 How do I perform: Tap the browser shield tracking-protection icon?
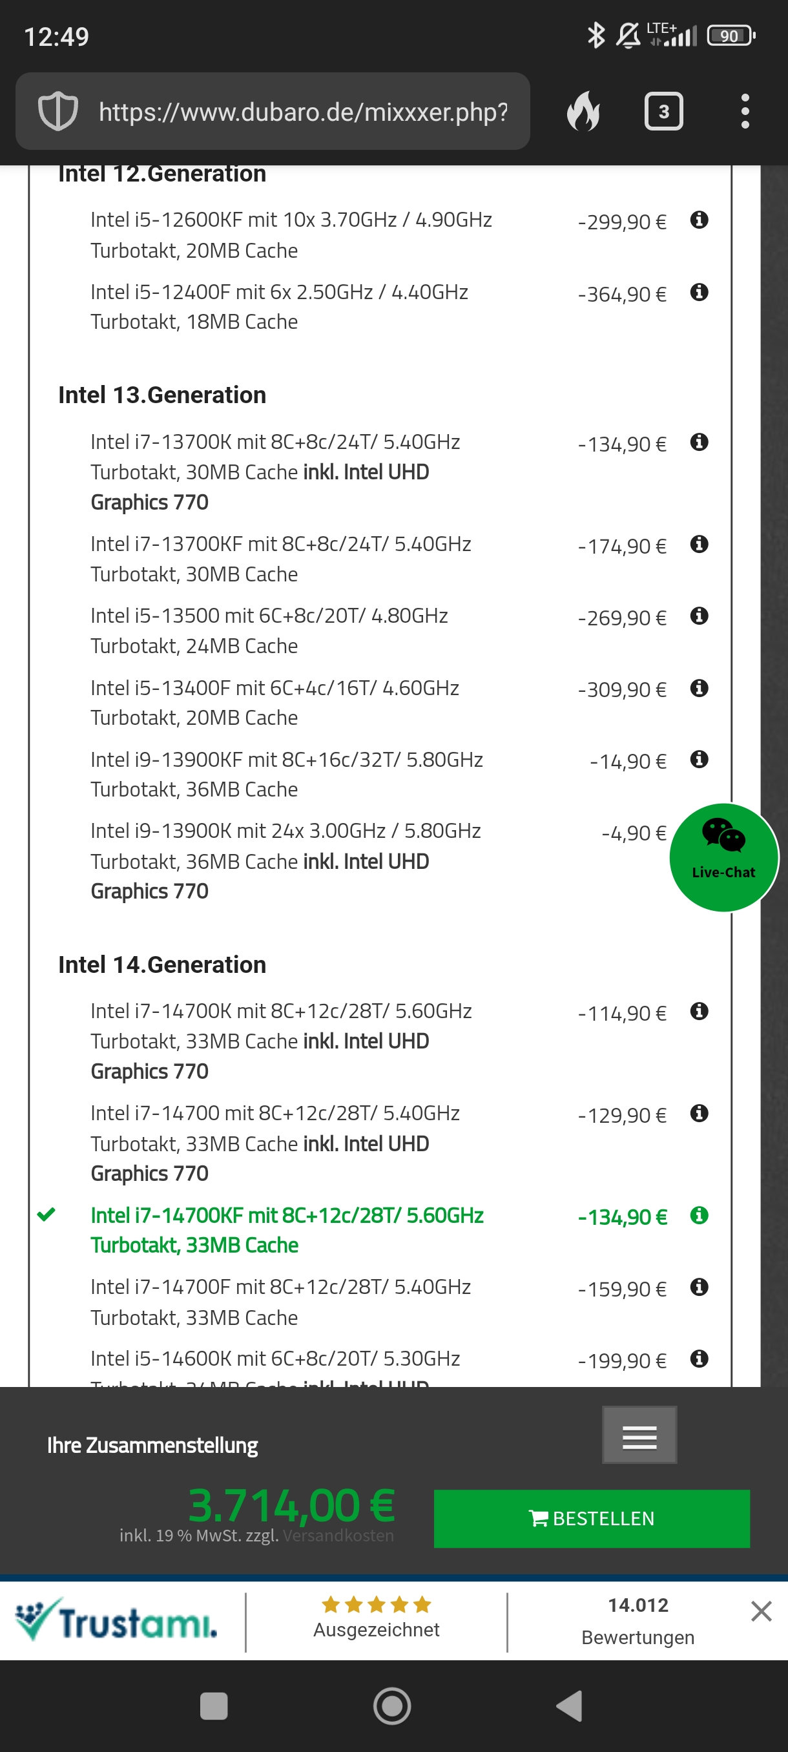[x=57, y=111]
